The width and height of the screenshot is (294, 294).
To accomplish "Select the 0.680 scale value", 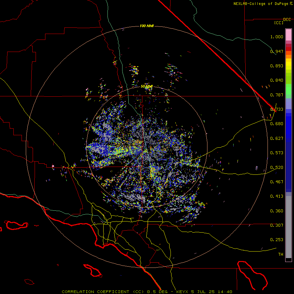I will click(x=277, y=124).
